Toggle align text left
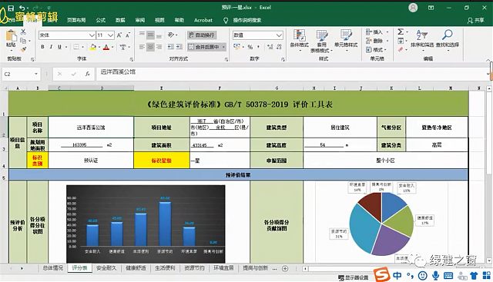This screenshot has width=493, height=282. click(142, 47)
